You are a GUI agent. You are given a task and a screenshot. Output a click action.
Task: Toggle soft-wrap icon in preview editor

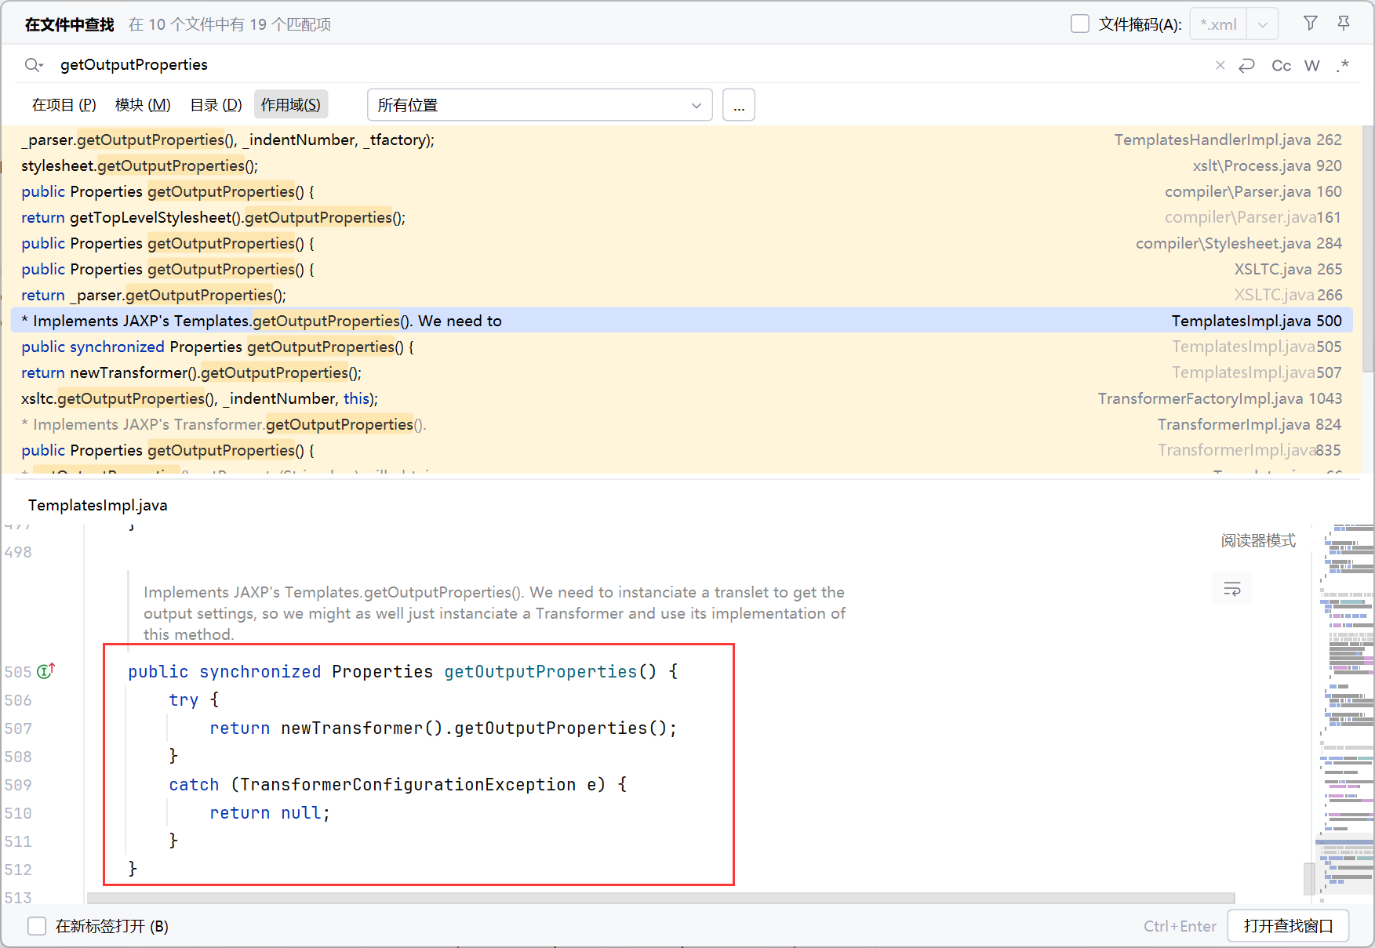[x=1231, y=589]
